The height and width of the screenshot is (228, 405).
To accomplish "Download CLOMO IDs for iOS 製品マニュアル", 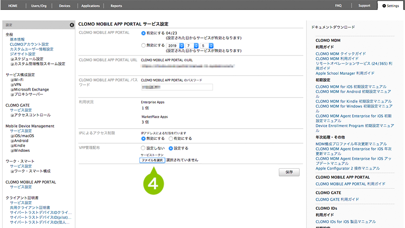I will click(x=346, y=222).
